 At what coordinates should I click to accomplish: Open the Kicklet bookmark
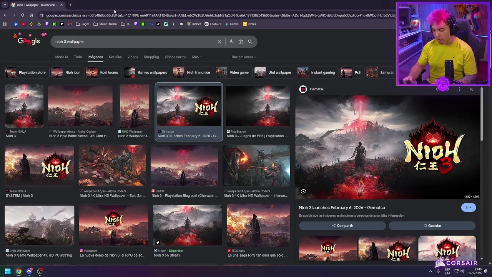coord(194,24)
